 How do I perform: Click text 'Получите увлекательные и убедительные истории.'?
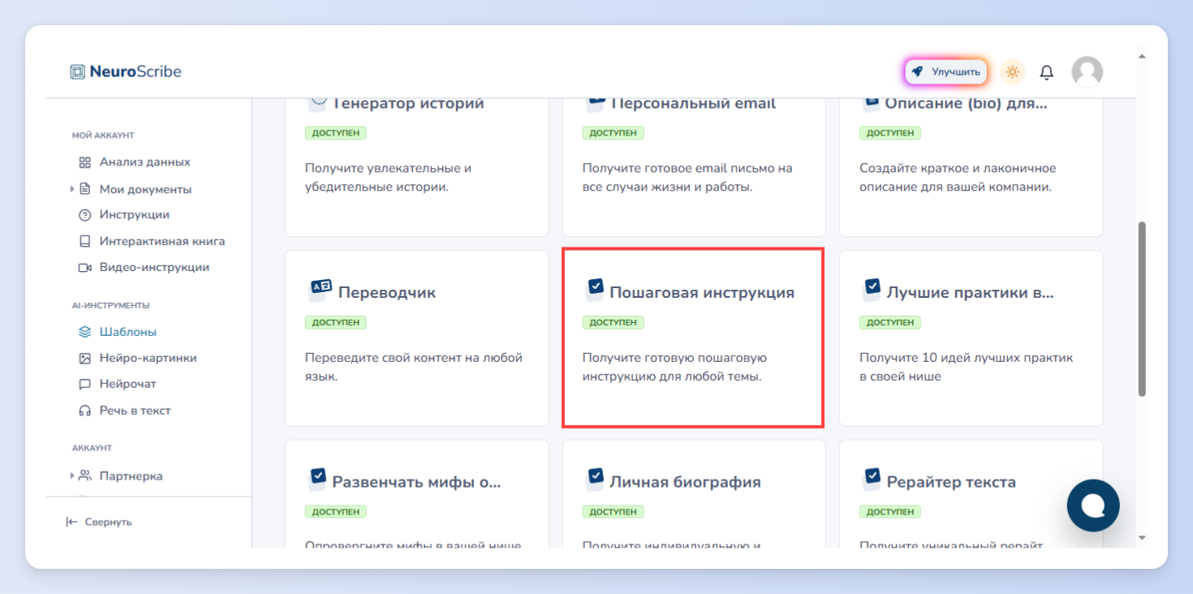coord(388,178)
